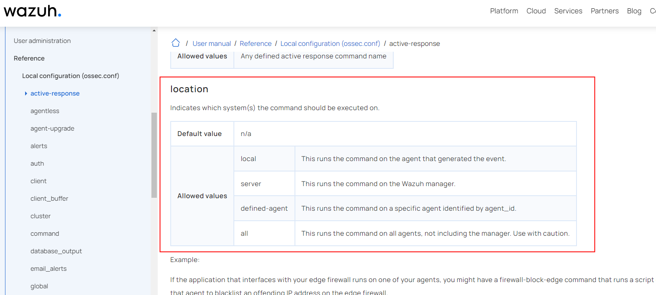Select User administration in sidebar
The height and width of the screenshot is (295, 656).
42,41
